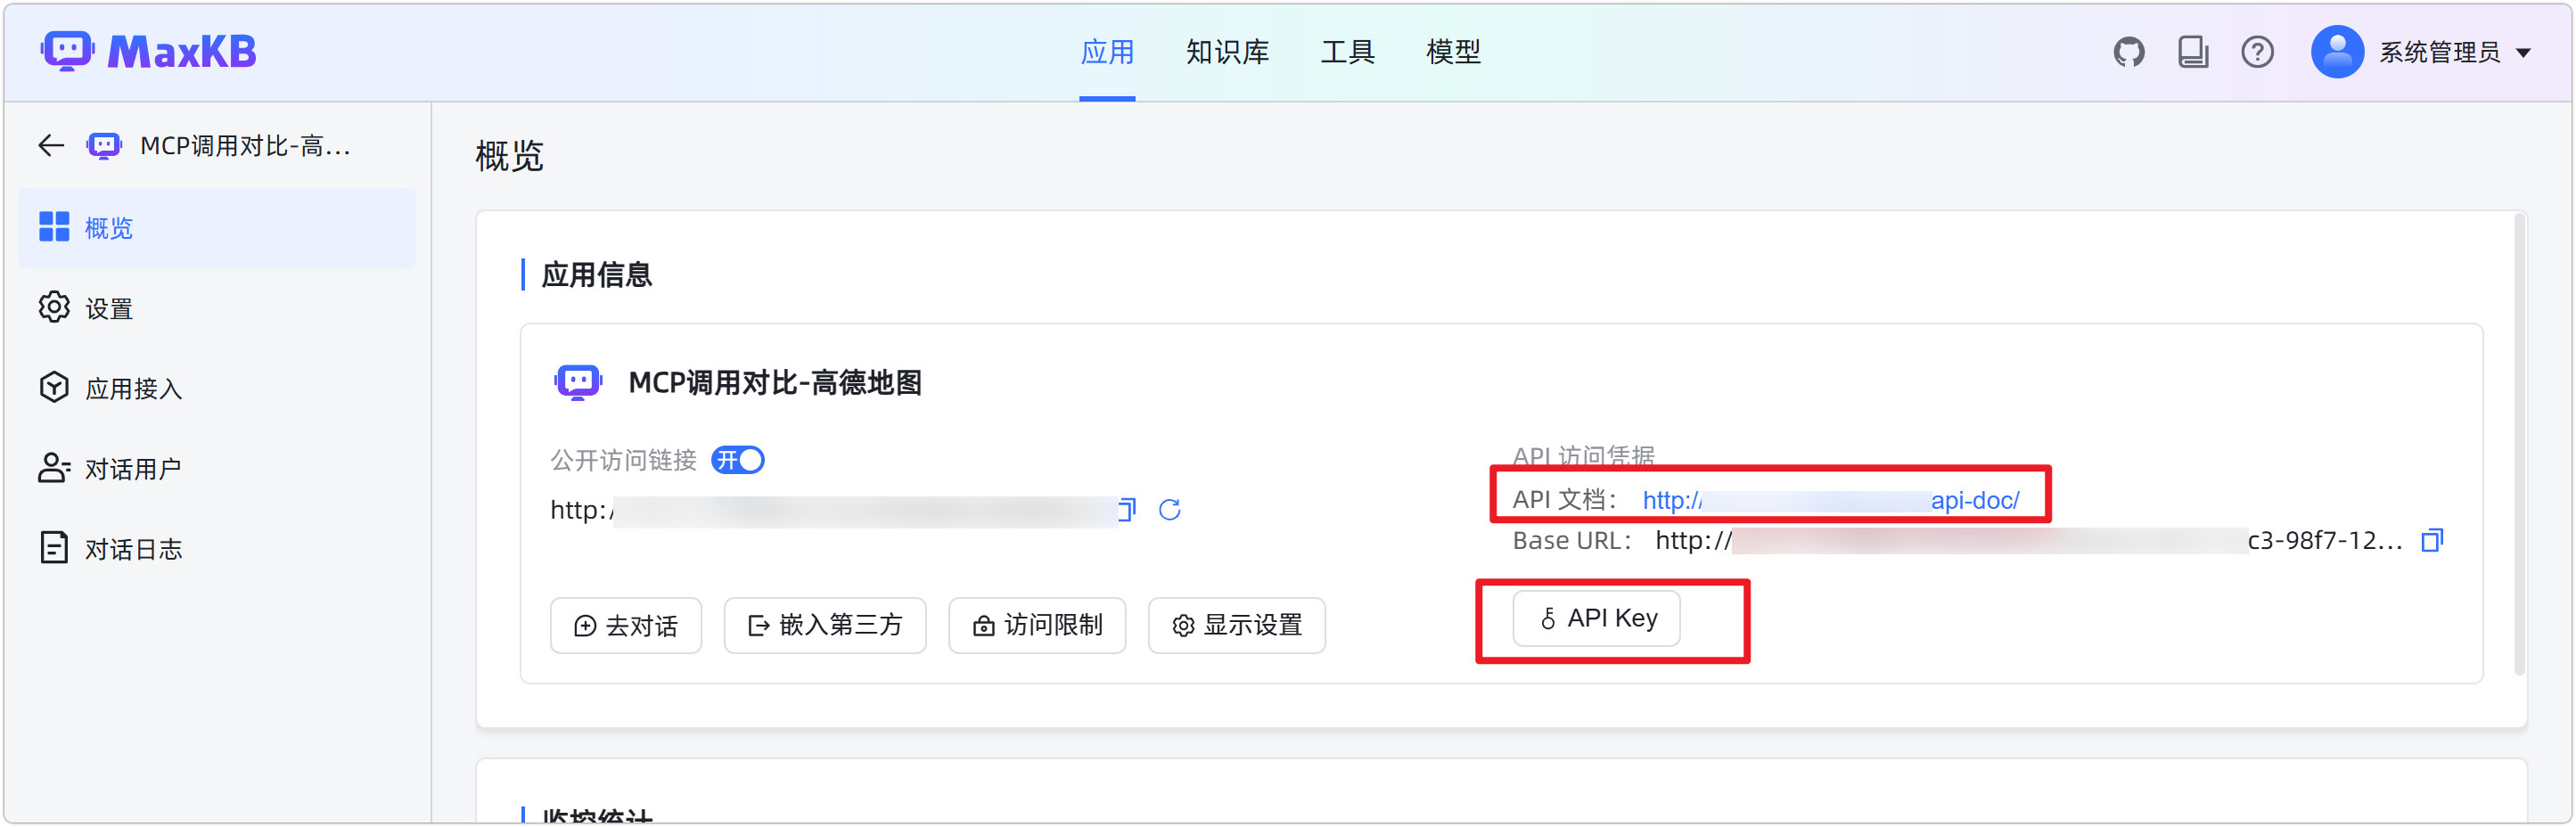This screenshot has height=827, width=2576.
Task: Open the GitHub repository icon
Action: (2129, 52)
